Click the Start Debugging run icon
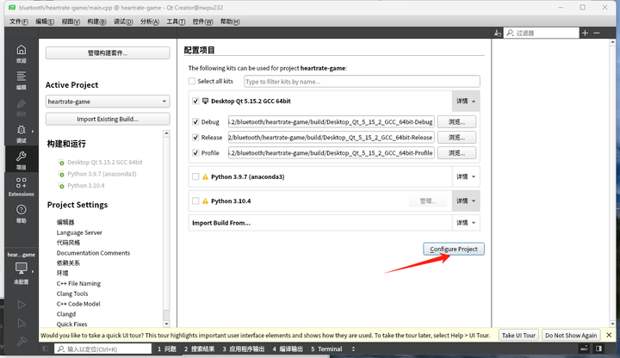Viewport: 620px width, 358px height. pos(22,324)
